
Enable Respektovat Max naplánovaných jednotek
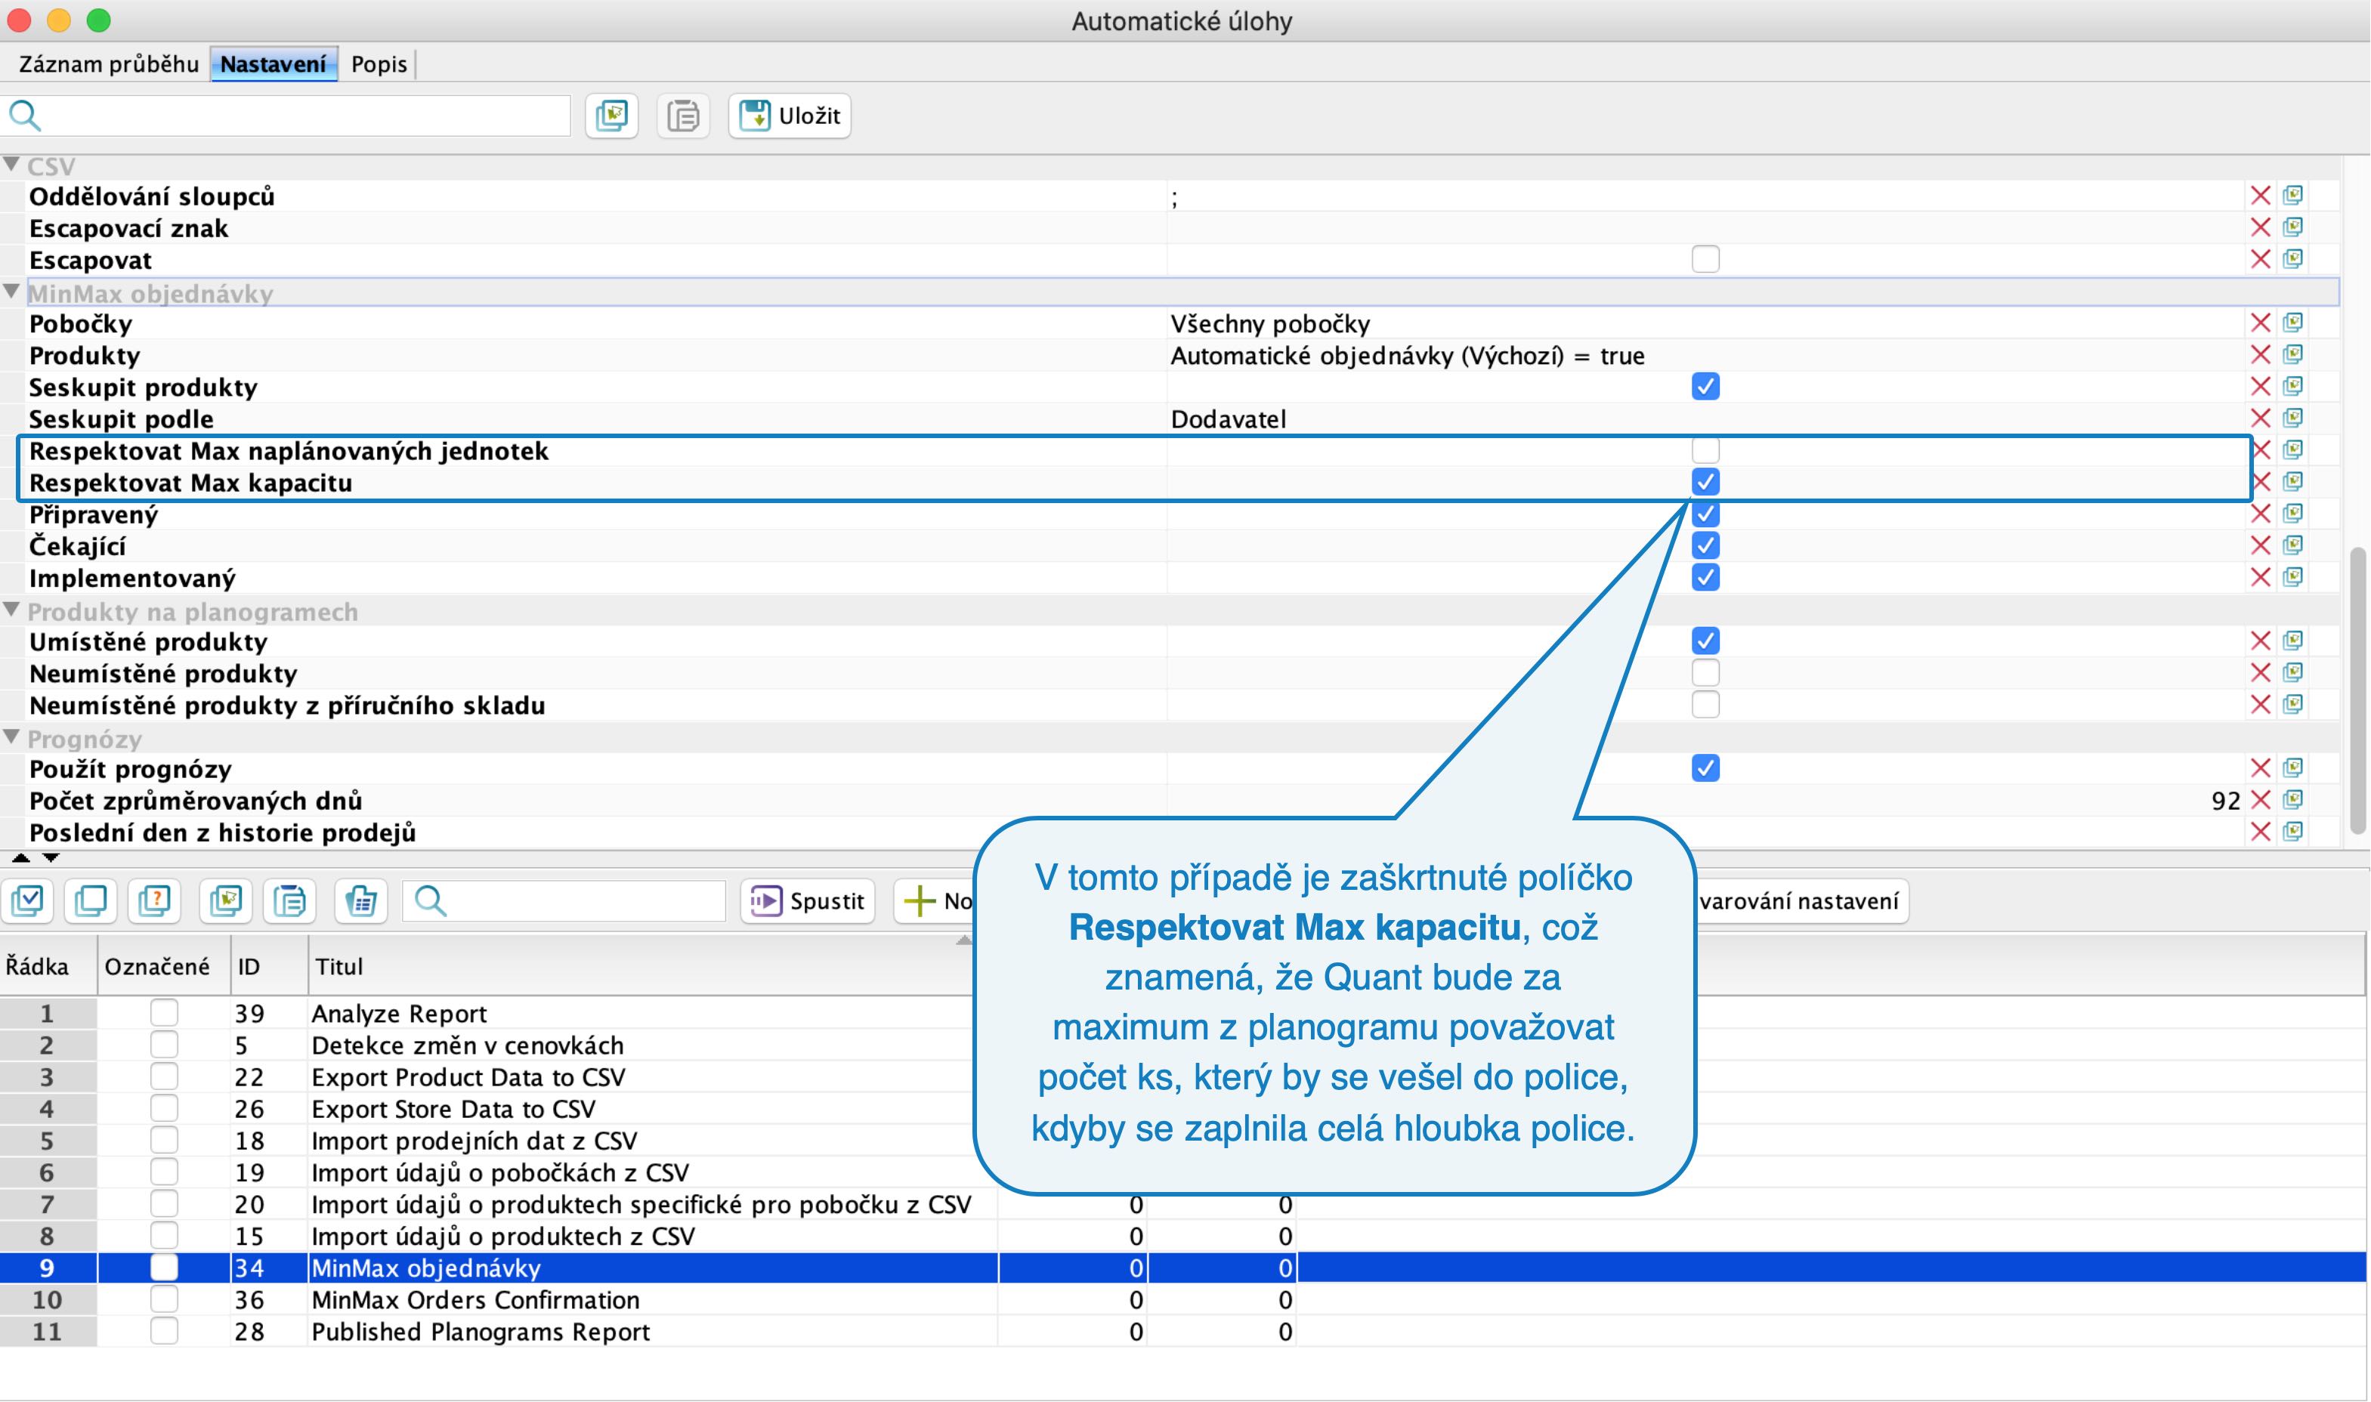[x=1706, y=449]
